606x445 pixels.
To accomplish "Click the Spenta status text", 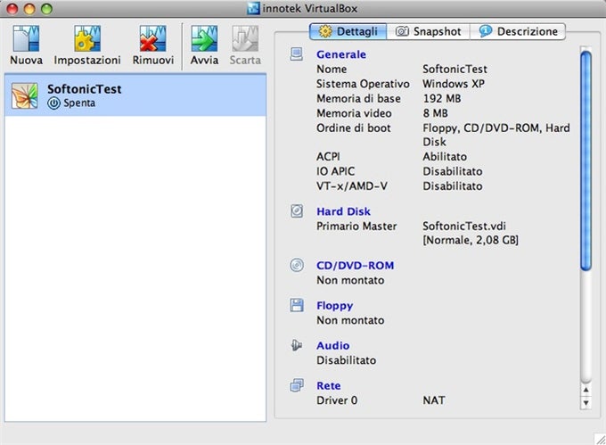I will [x=79, y=103].
